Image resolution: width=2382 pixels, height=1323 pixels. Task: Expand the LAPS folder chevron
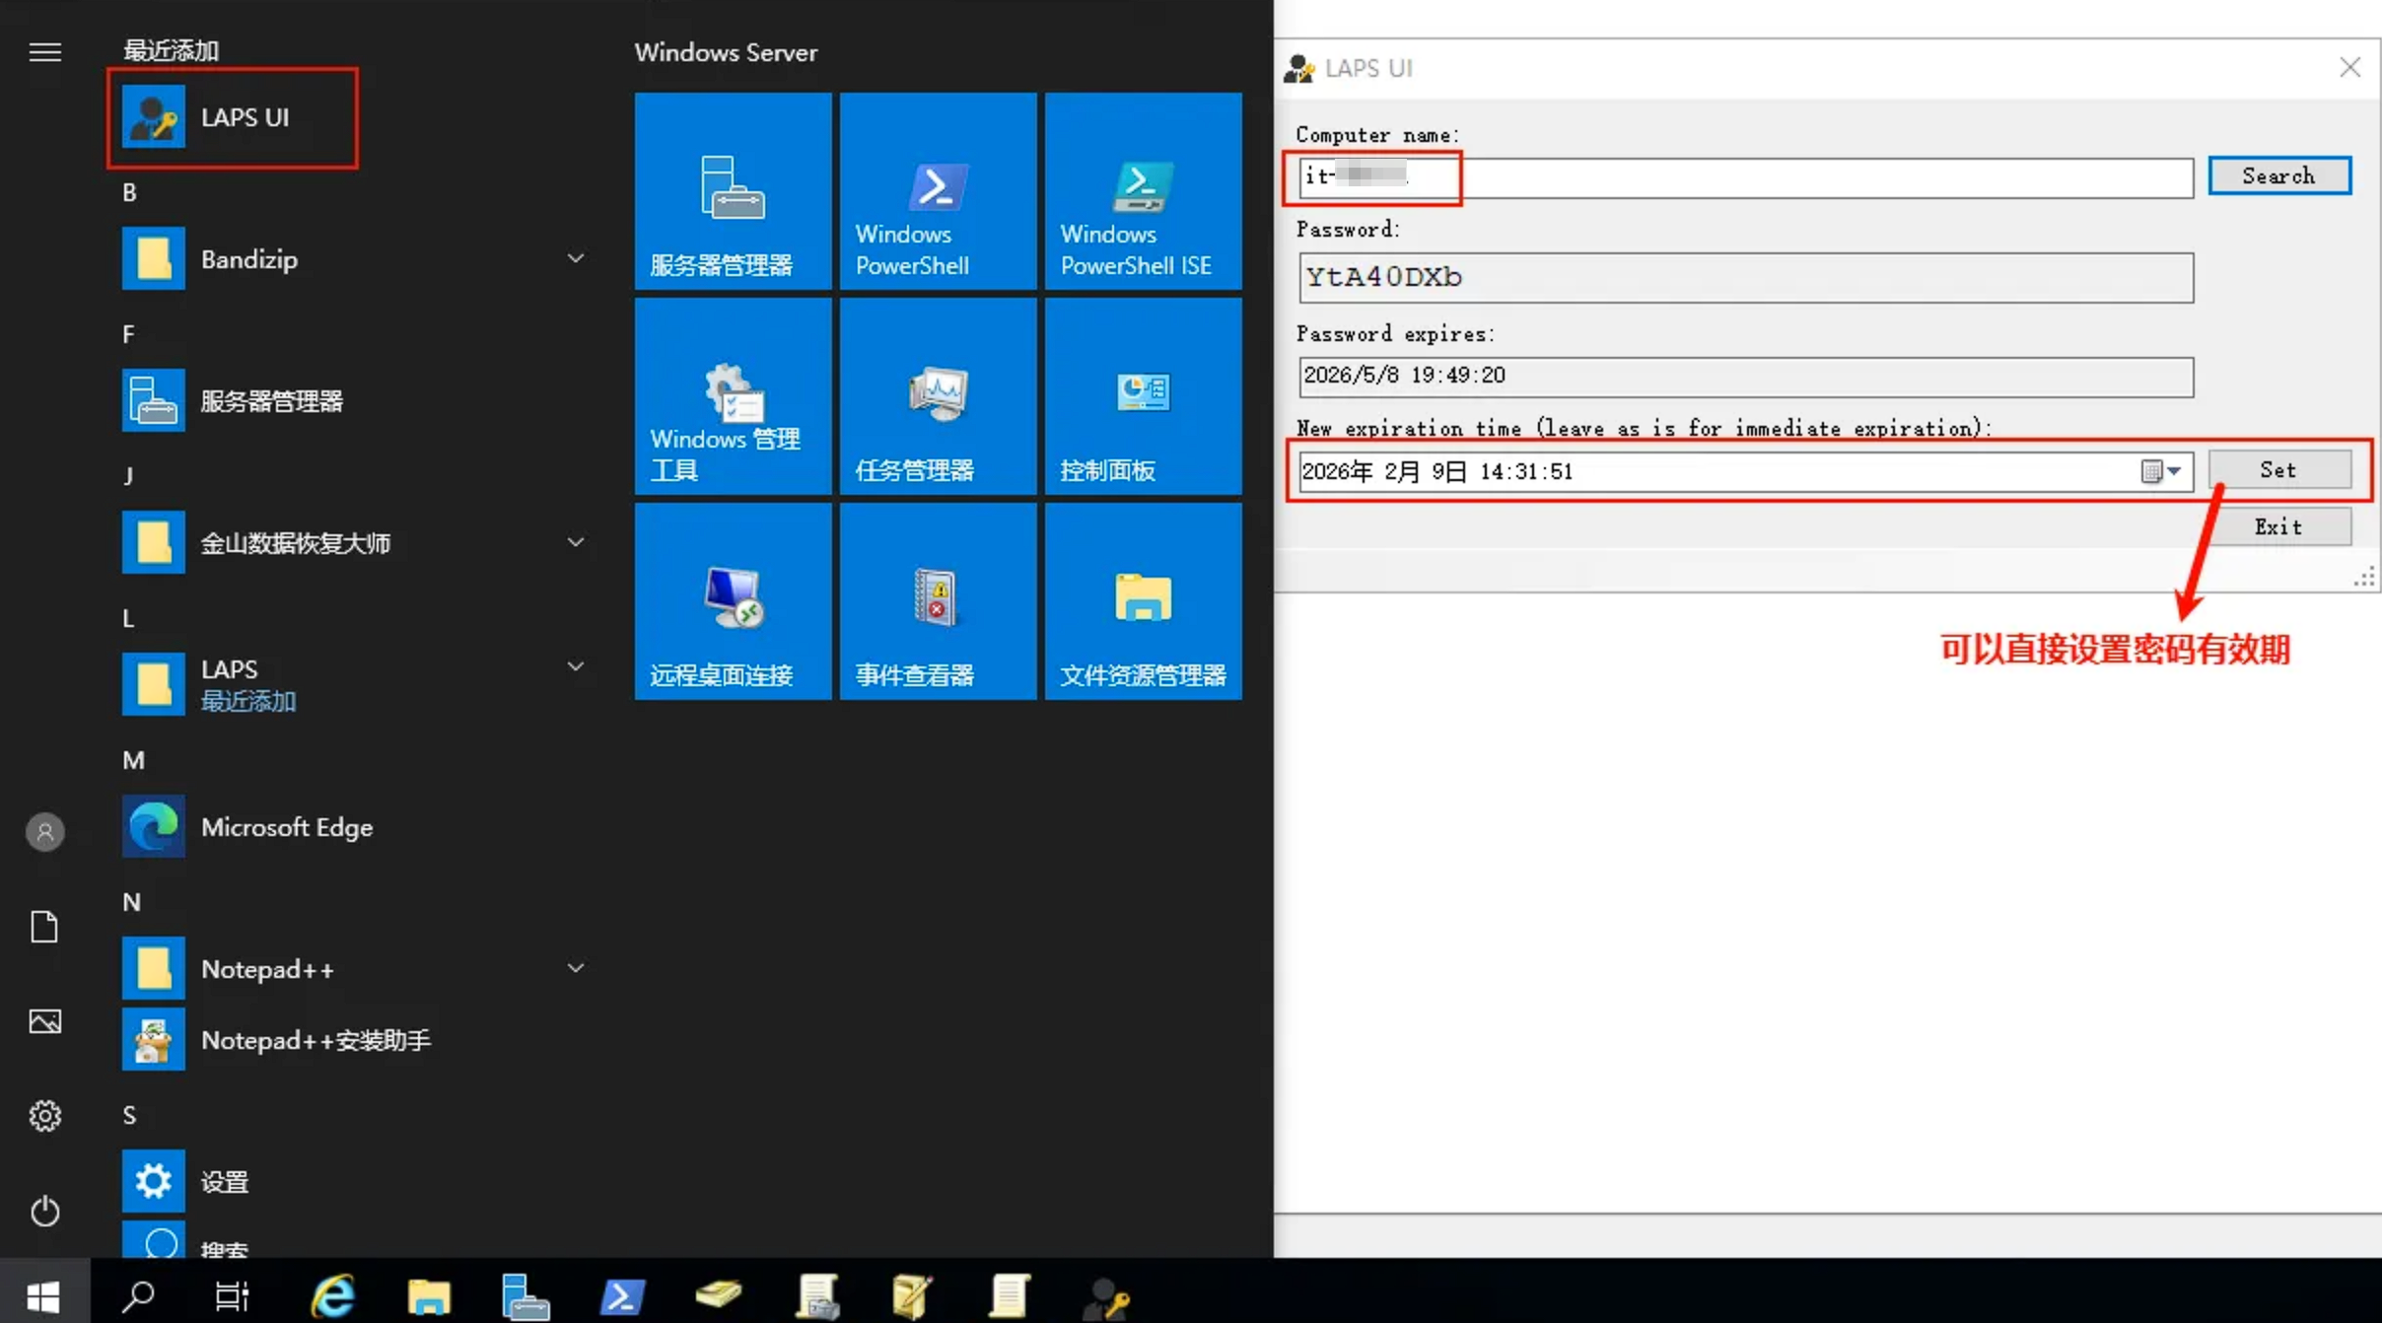(576, 667)
